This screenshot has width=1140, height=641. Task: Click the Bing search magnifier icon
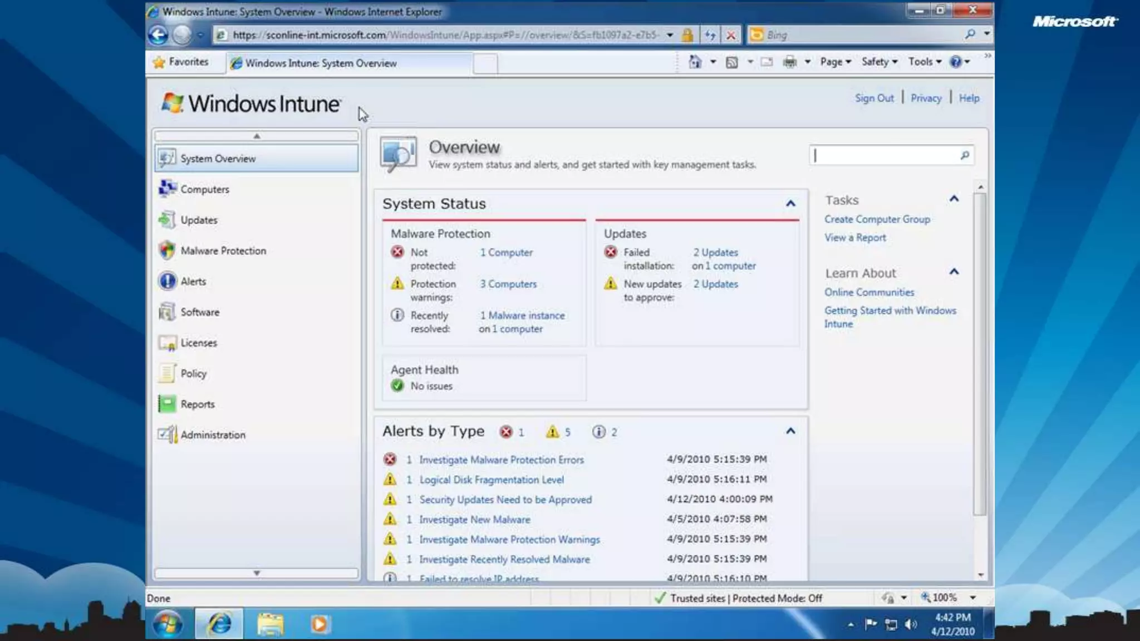point(970,34)
